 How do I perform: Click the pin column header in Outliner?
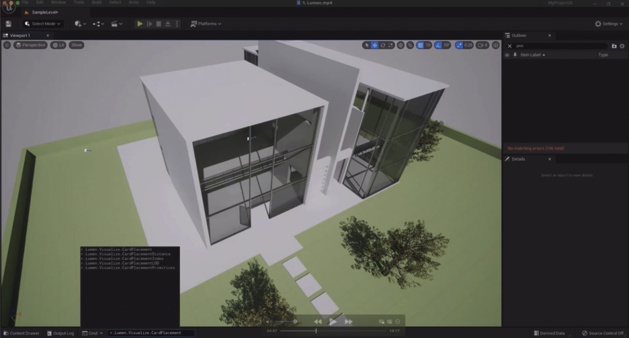point(515,55)
